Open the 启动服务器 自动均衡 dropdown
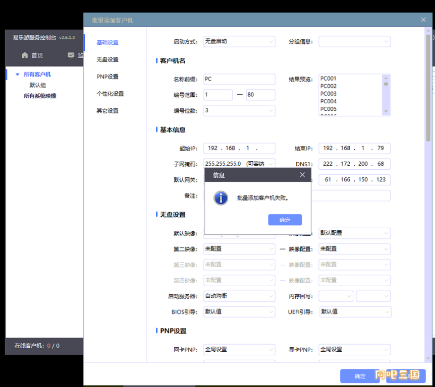Viewport: 435px width, 387px height. (239, 296)
